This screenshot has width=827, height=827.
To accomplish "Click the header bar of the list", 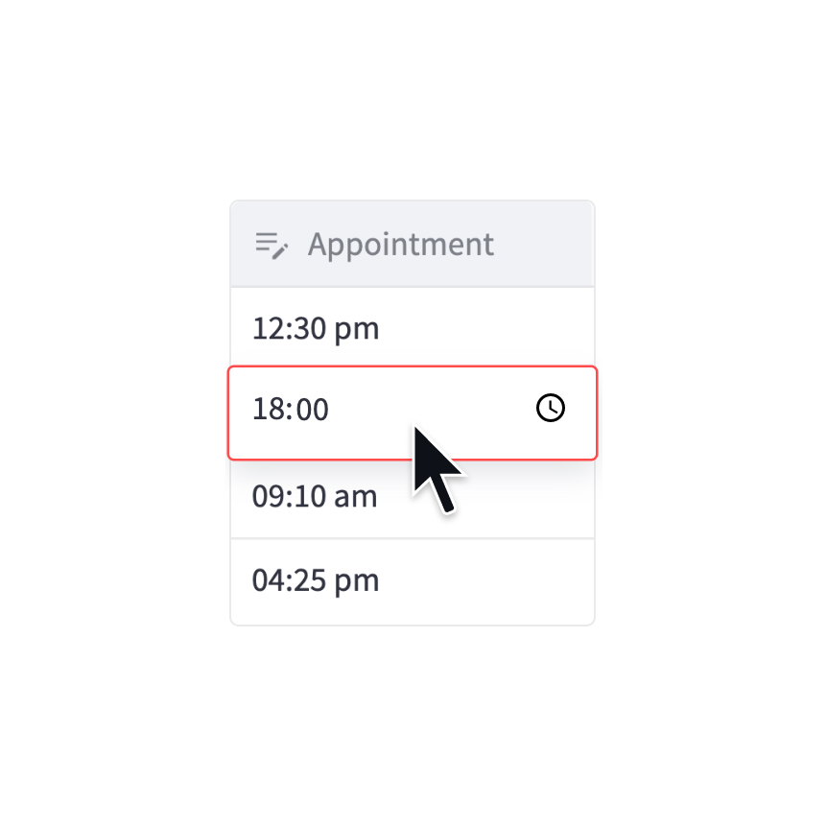I will click(413, 244).
